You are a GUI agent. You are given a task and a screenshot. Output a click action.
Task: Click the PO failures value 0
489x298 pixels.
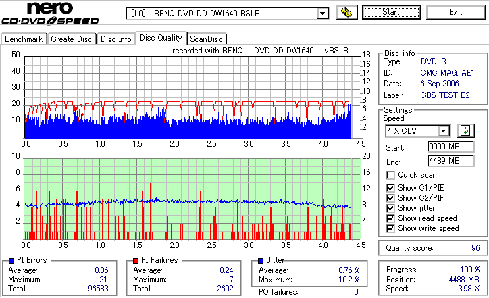(356, 292)
